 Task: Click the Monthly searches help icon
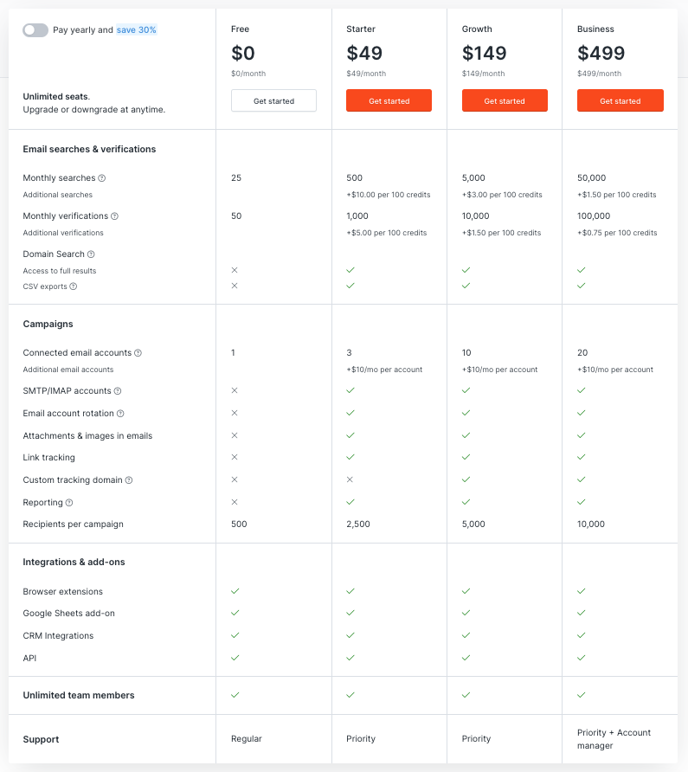102,178
